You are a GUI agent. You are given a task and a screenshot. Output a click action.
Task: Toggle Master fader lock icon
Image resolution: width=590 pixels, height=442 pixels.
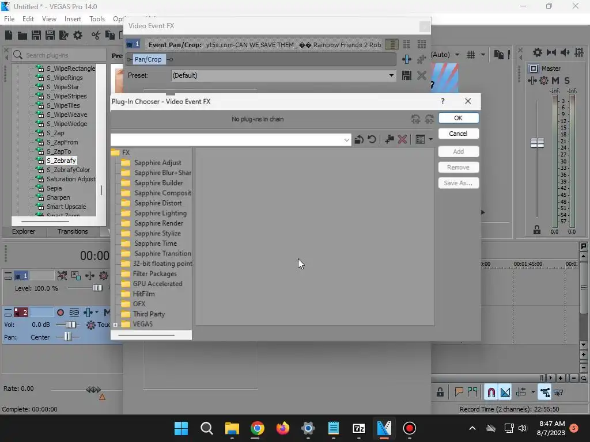tap(537, 230)
